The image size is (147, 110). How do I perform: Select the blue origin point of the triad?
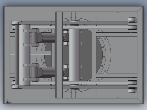pos(7,103)
